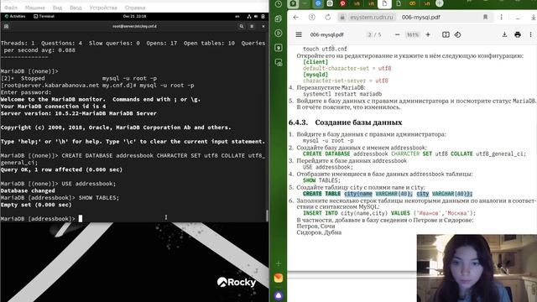Open the browser three-dot menu

502,17
